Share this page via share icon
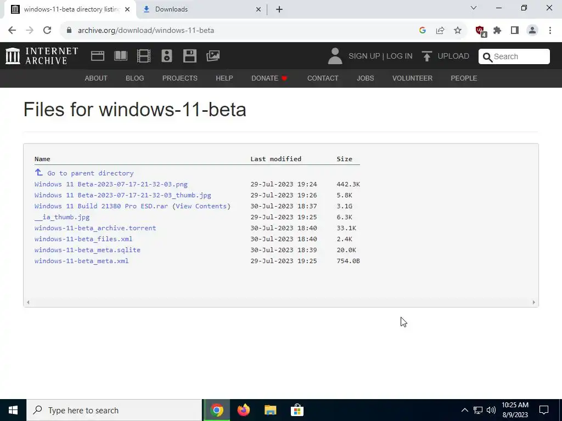 [x=440, y=30]
